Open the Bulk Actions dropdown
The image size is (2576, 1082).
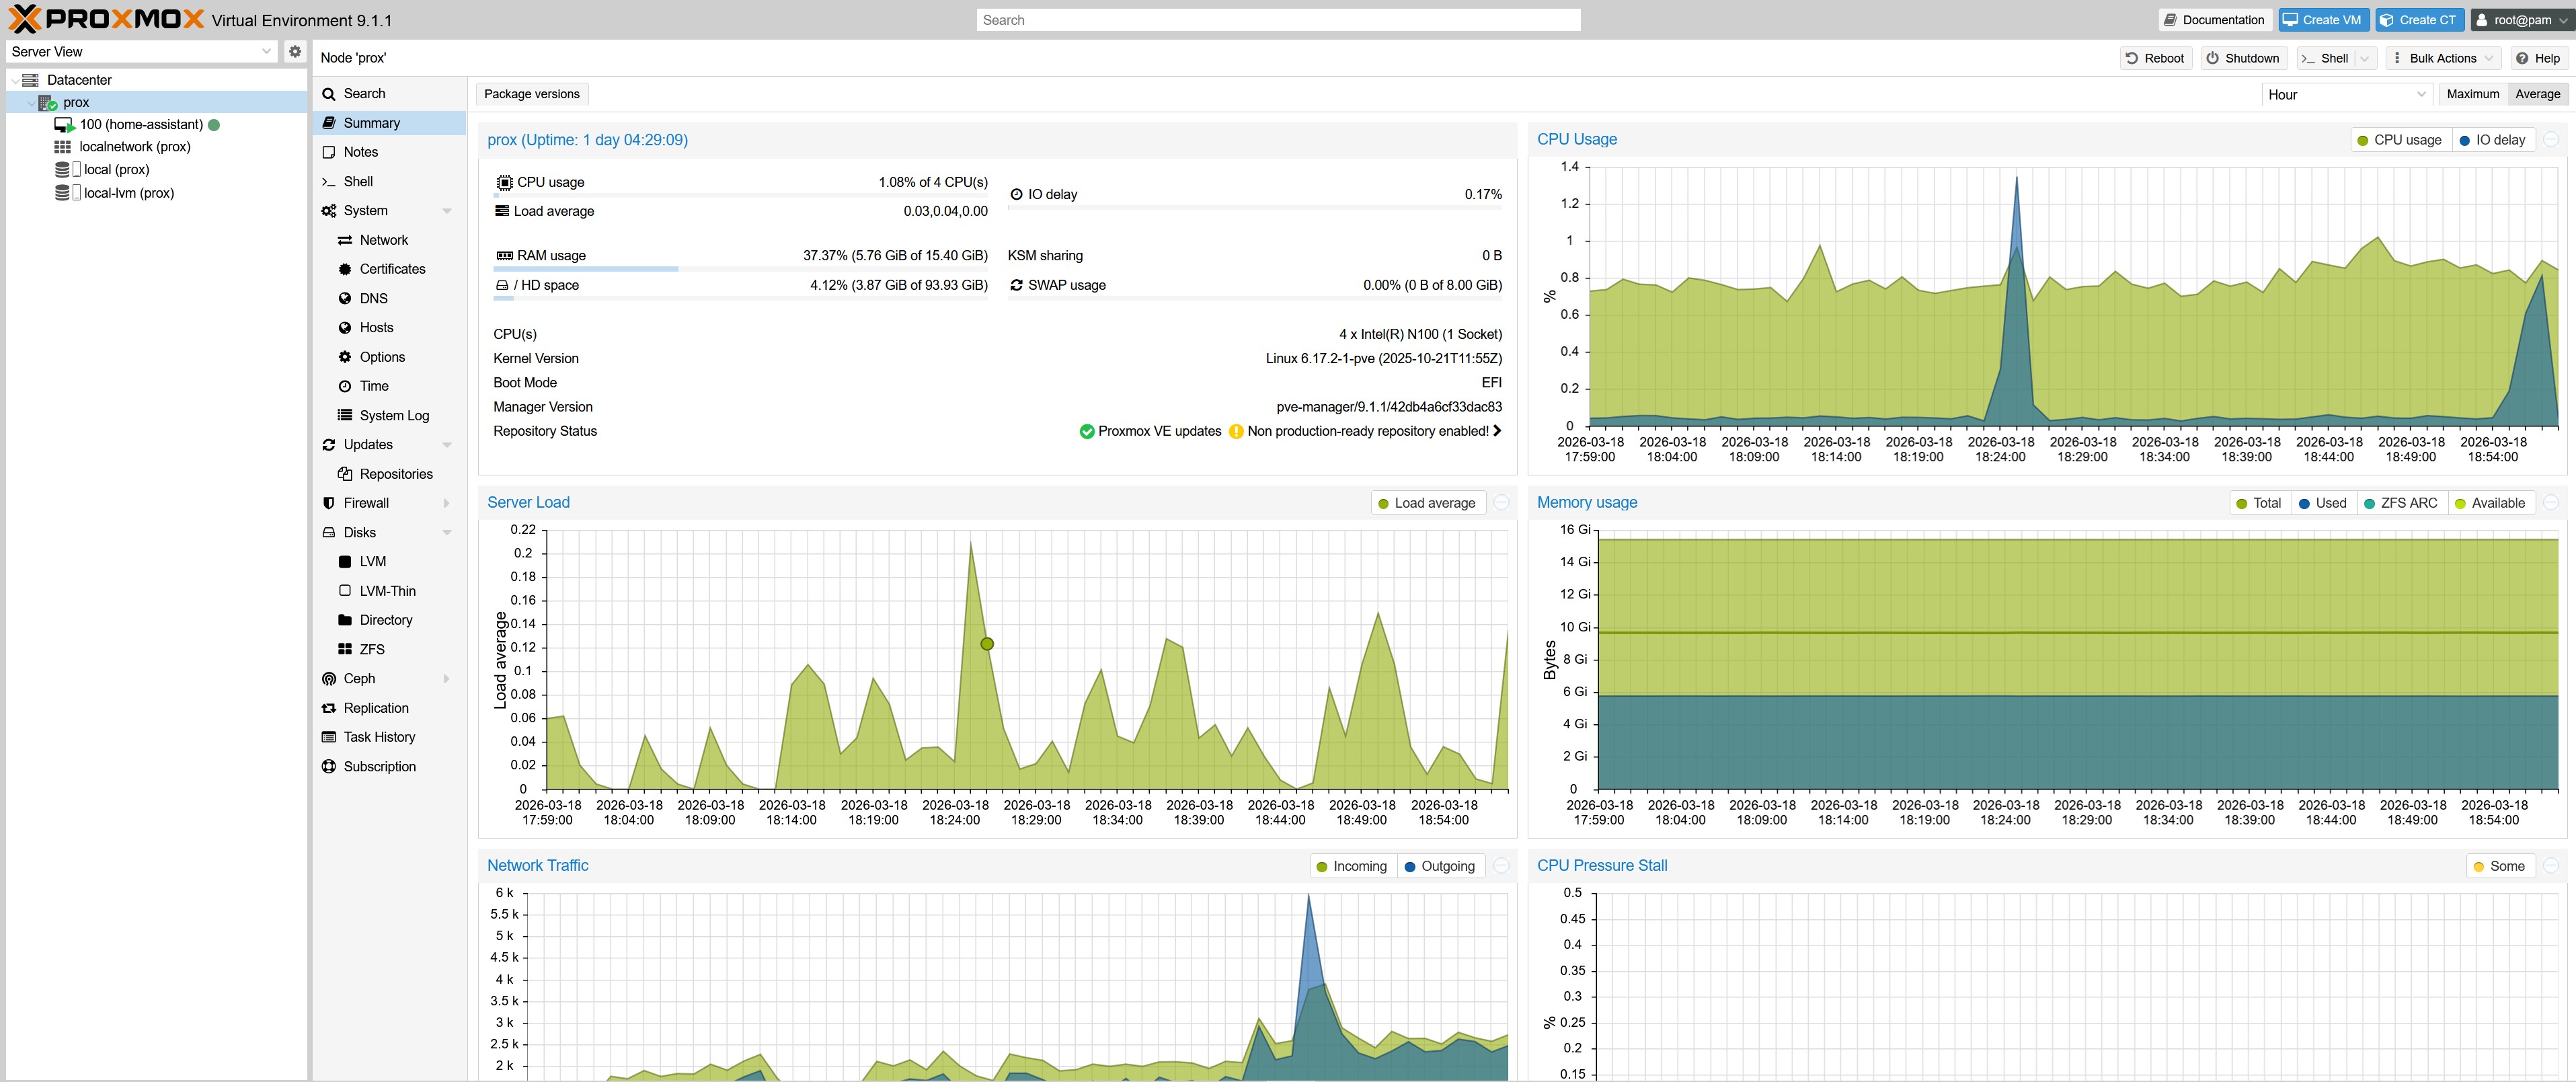tap(2443, 59)
